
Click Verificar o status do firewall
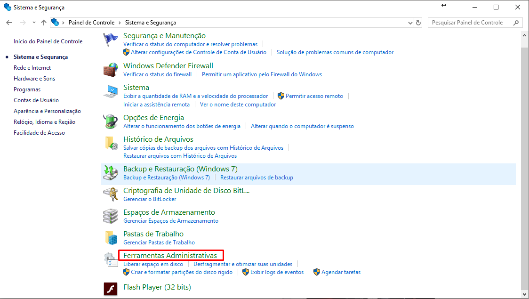[157, 74]
